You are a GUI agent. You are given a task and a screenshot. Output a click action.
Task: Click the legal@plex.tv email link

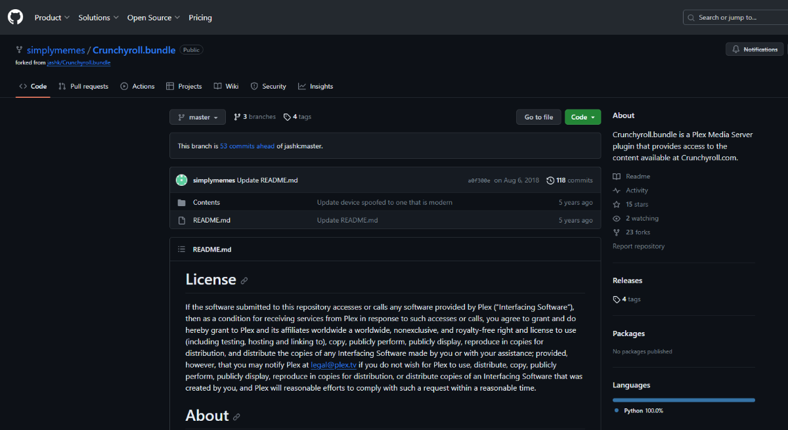click(x=334, y=364)
